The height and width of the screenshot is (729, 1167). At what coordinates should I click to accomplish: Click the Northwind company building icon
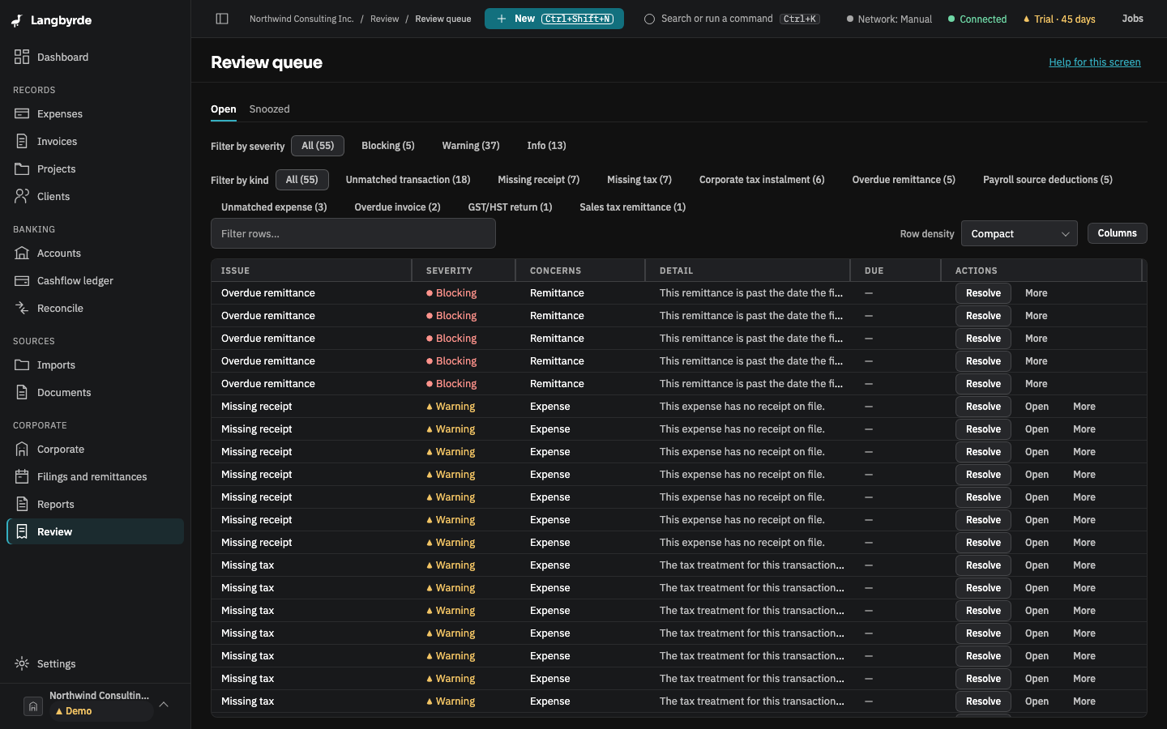pyautogui.click(x=33, y=706)
